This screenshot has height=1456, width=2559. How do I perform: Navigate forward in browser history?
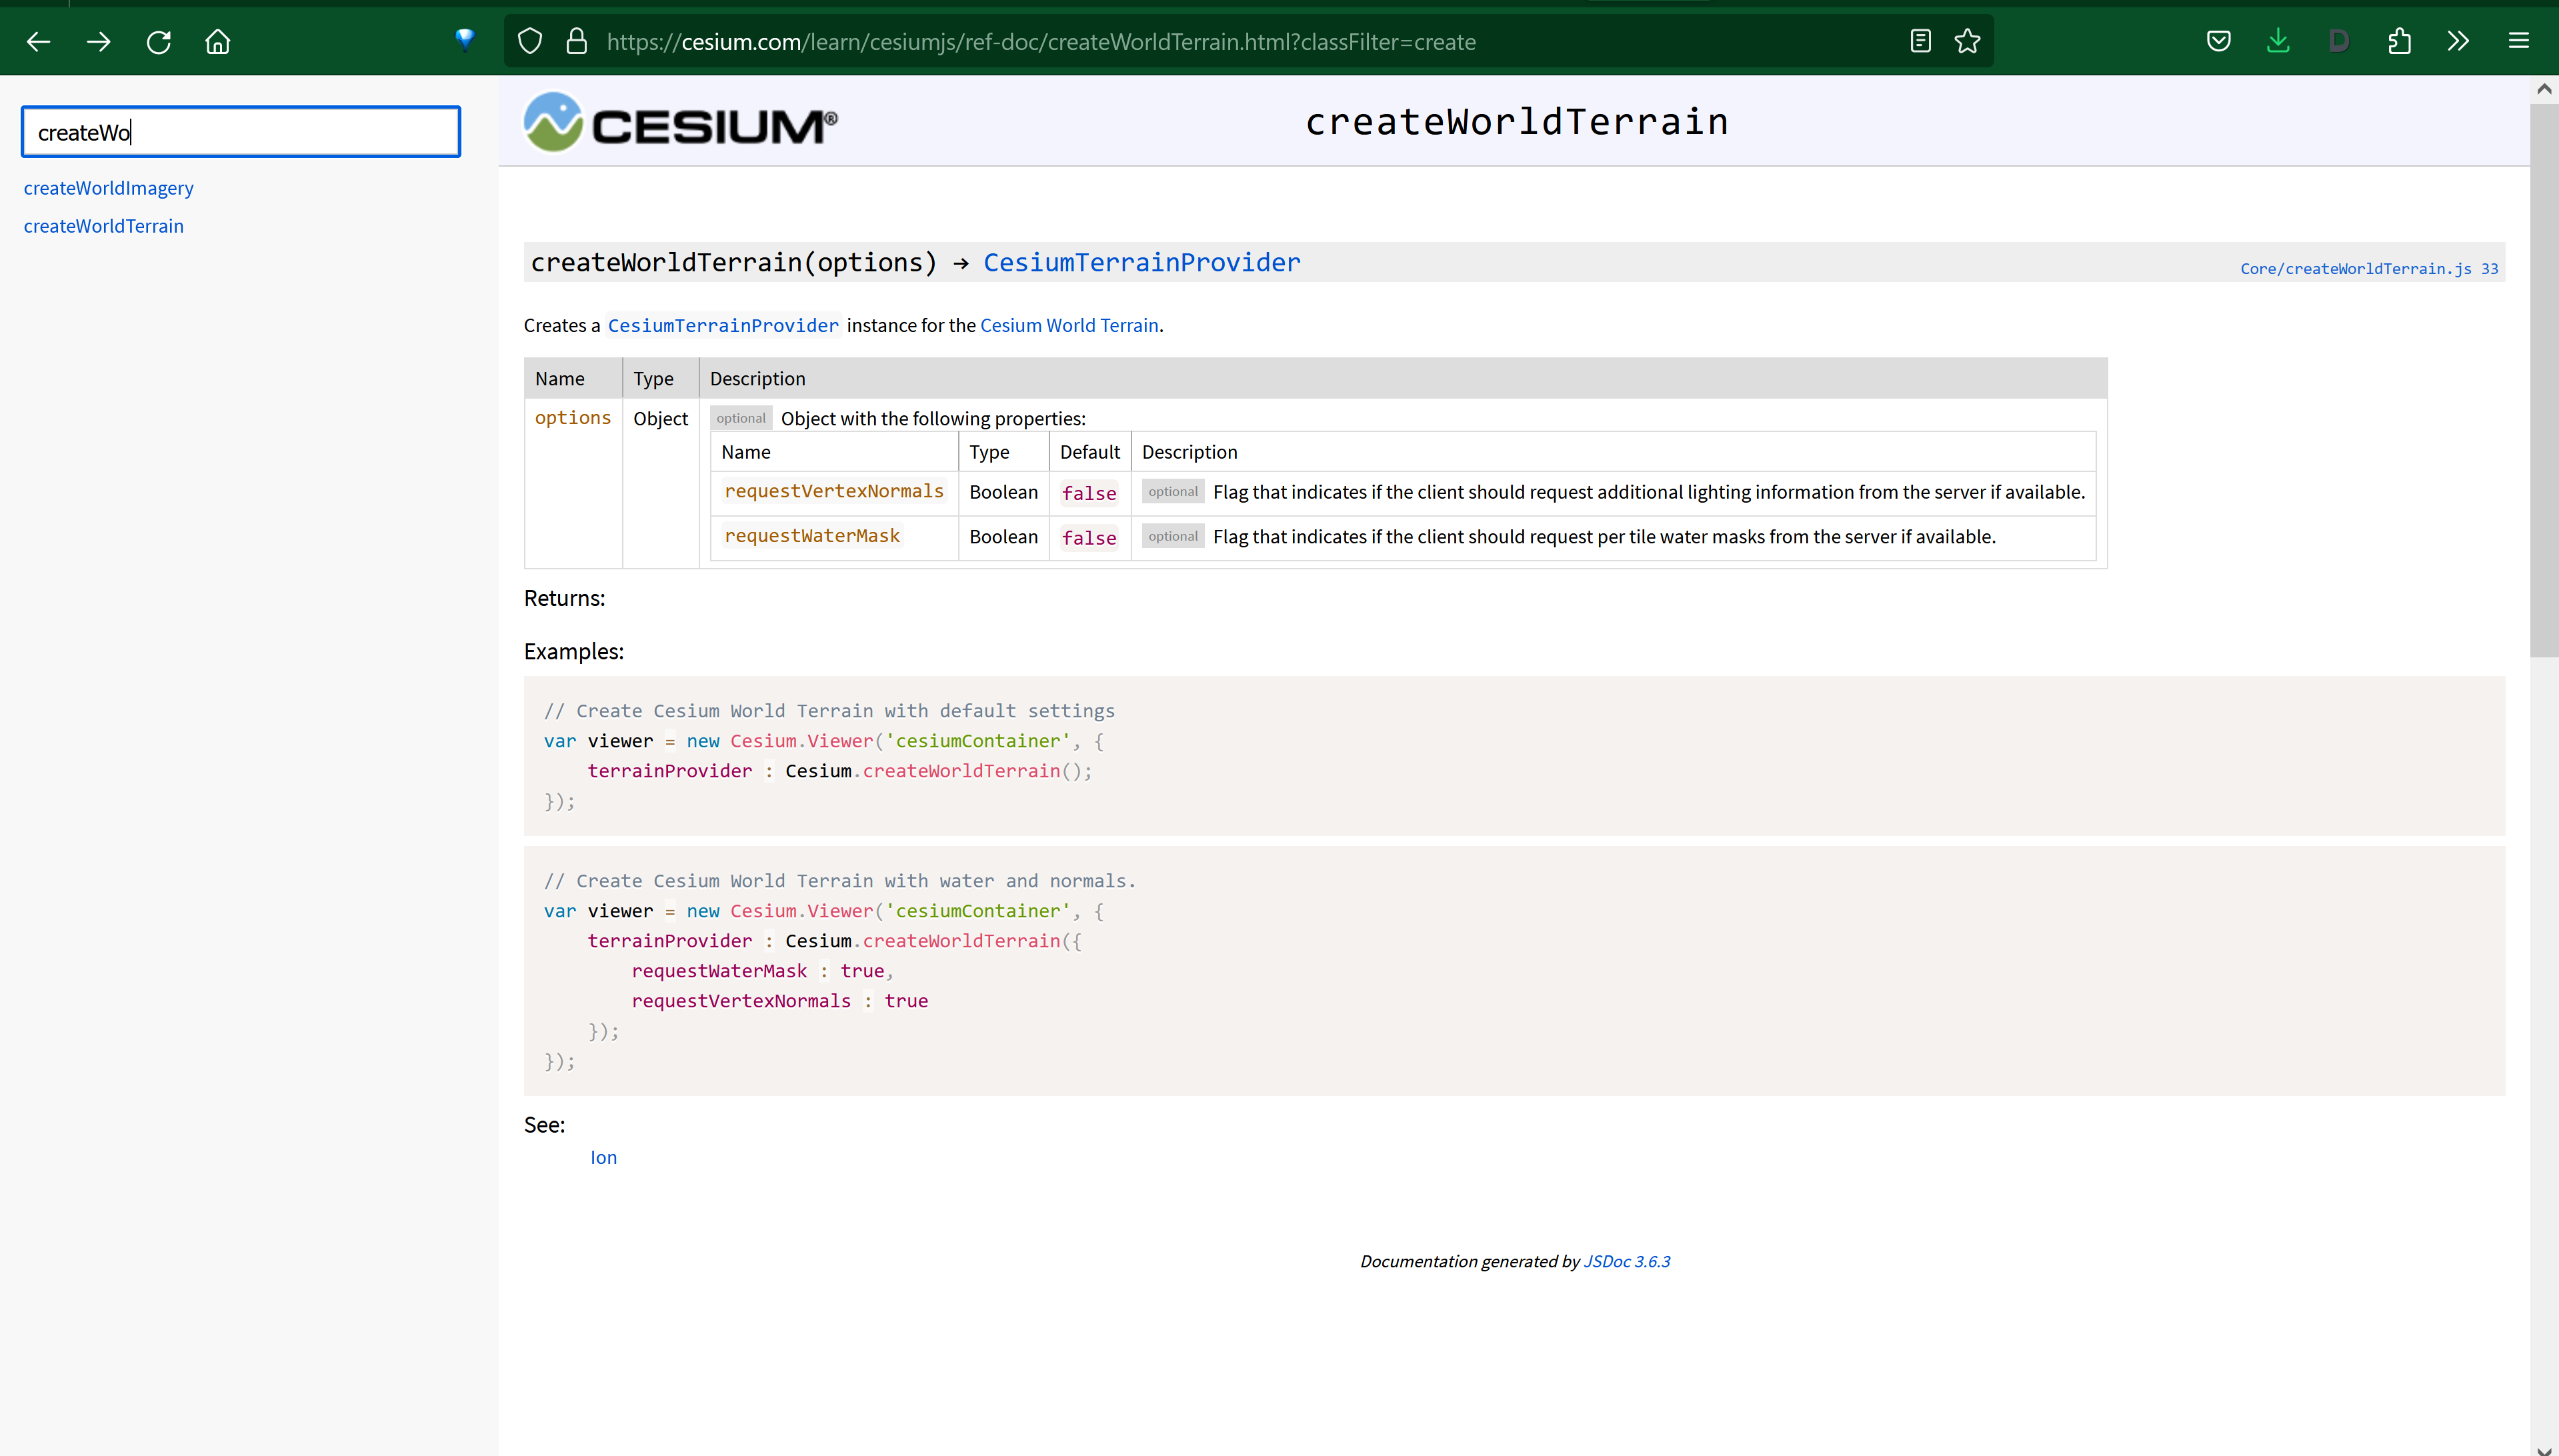pos(98,41)
